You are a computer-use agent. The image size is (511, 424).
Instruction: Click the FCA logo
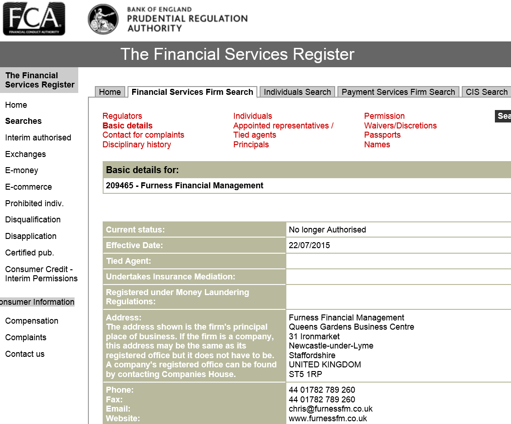point(34,19)
